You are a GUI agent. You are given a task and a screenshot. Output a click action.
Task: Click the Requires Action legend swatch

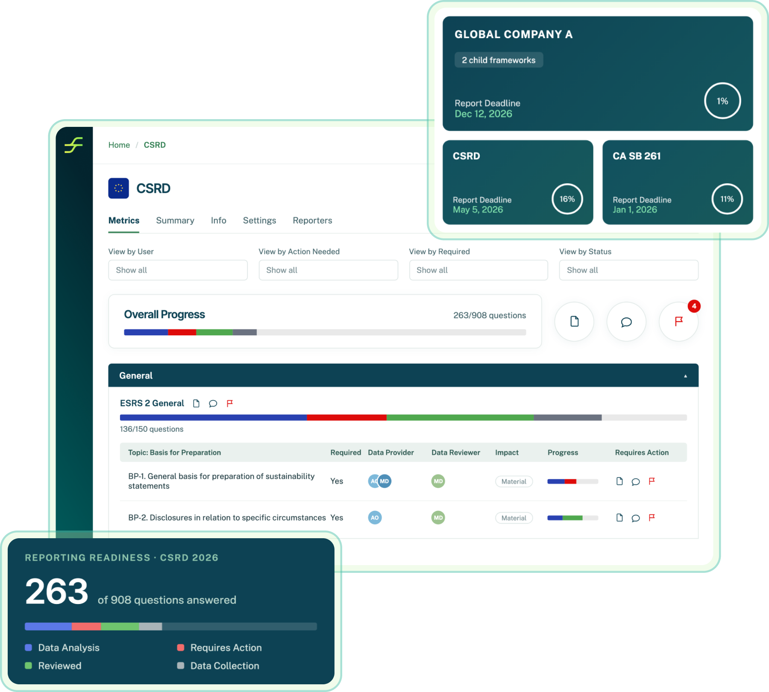(180, 648)
